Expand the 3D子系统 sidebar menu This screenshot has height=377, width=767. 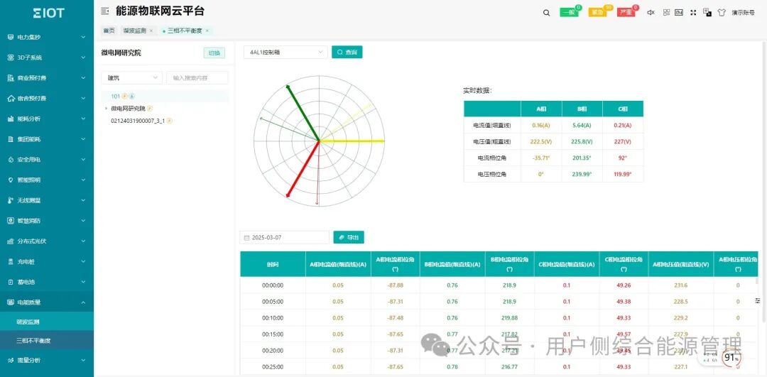pyautogui.click(x=46, y=58)
